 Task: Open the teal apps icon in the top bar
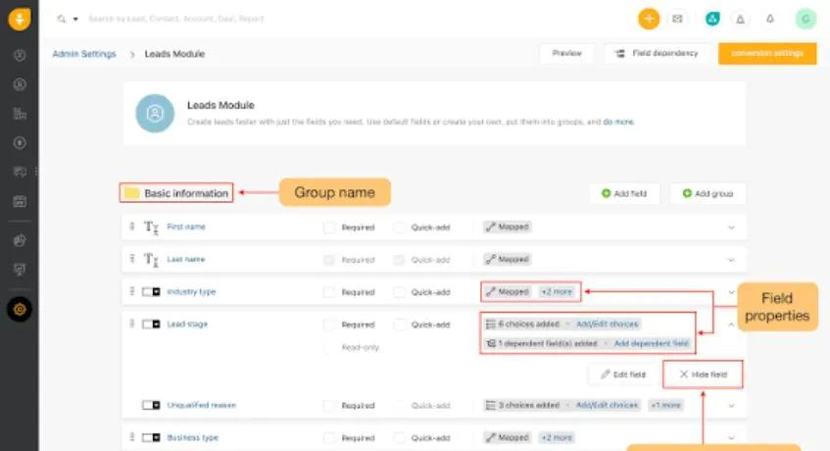click(x=712, y=19)
